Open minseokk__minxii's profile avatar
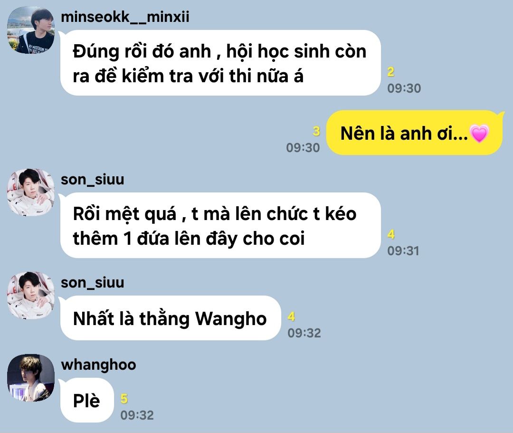The width and height of the screenshot is (513, 433). (x=31, y=30)
